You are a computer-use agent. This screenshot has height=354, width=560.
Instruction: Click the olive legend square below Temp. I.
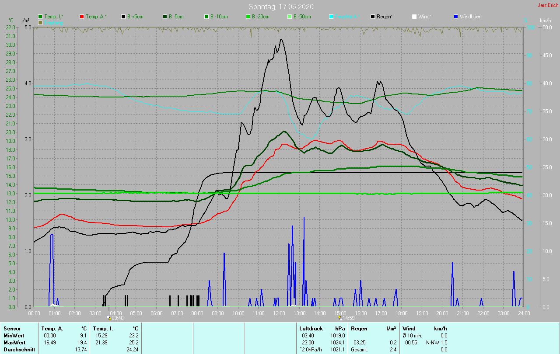(x=40, y=22)
